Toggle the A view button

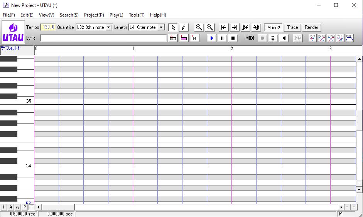pos(11,207)
